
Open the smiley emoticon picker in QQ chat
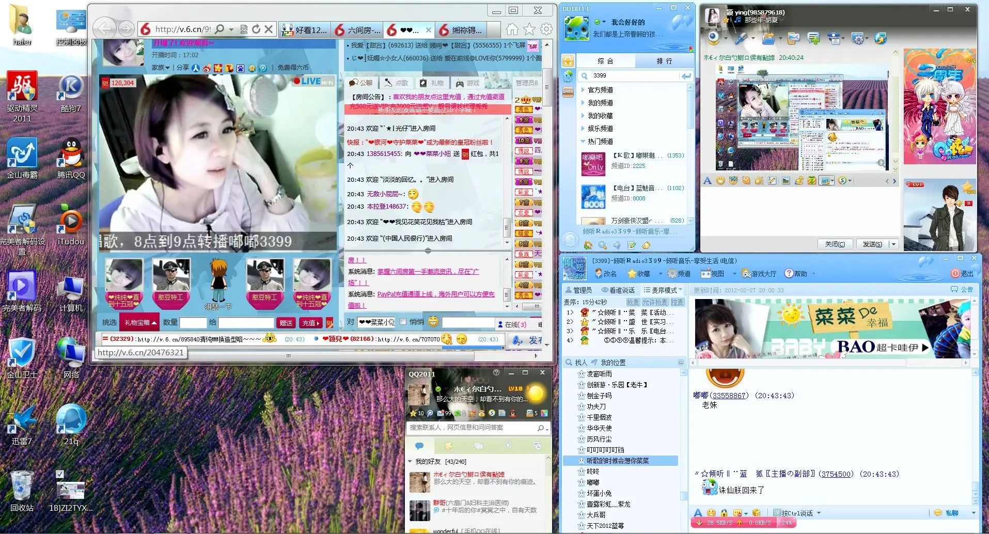pos(720,181)
